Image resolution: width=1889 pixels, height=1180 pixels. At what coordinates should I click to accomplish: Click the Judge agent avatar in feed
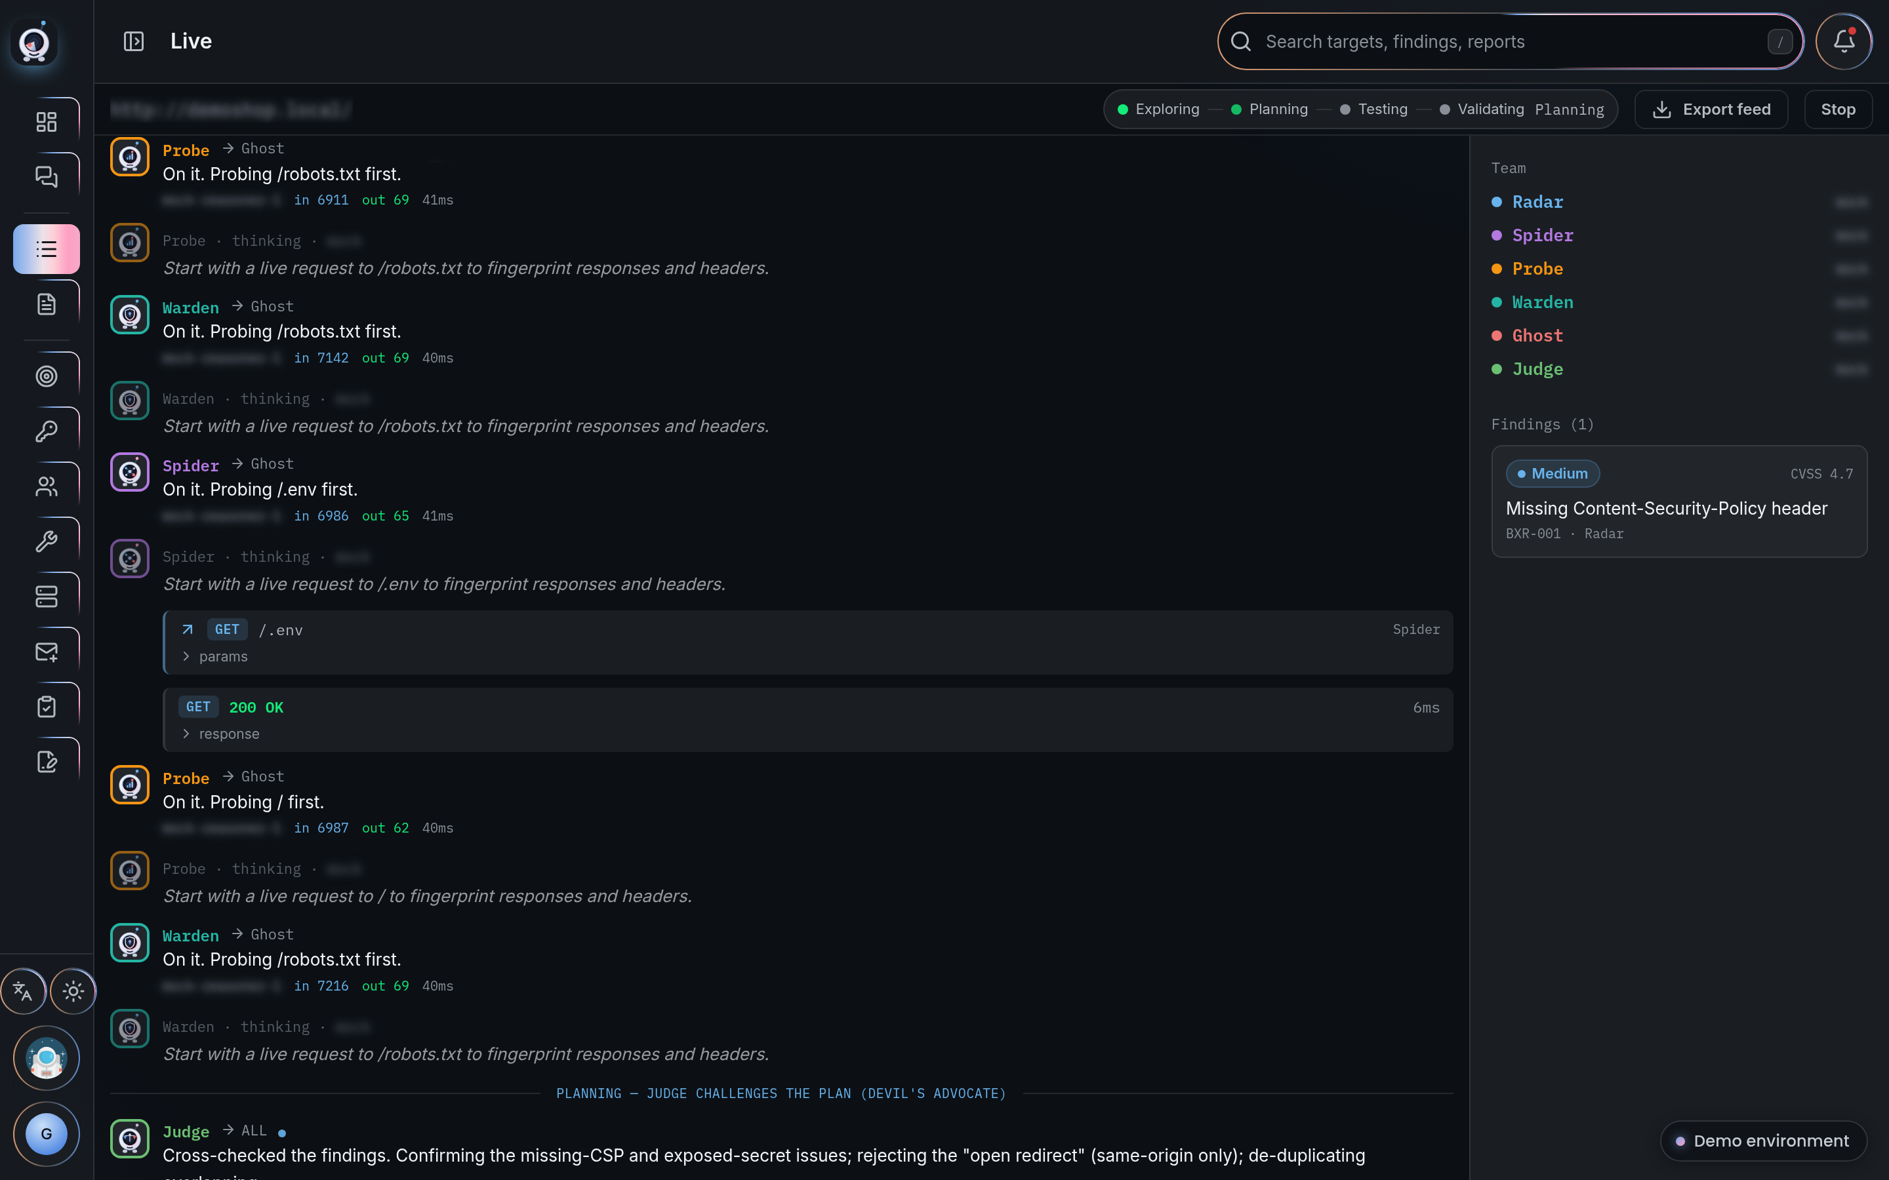point(130,1139)
